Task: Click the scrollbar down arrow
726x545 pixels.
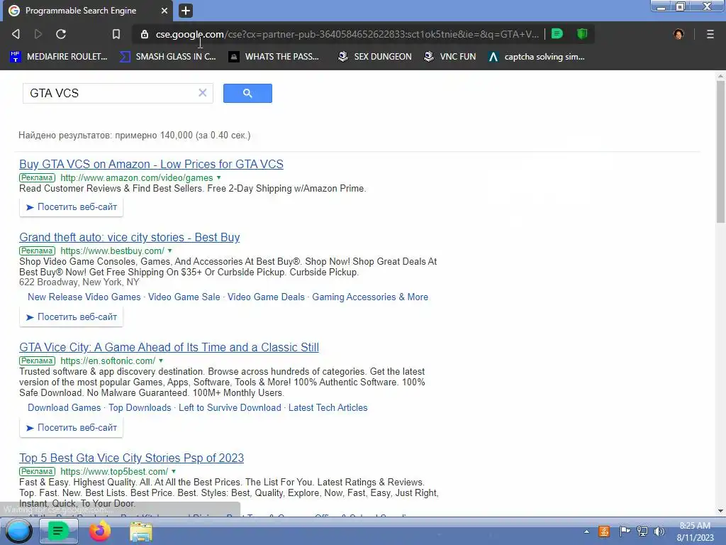Action: click(x=720, y=511)
